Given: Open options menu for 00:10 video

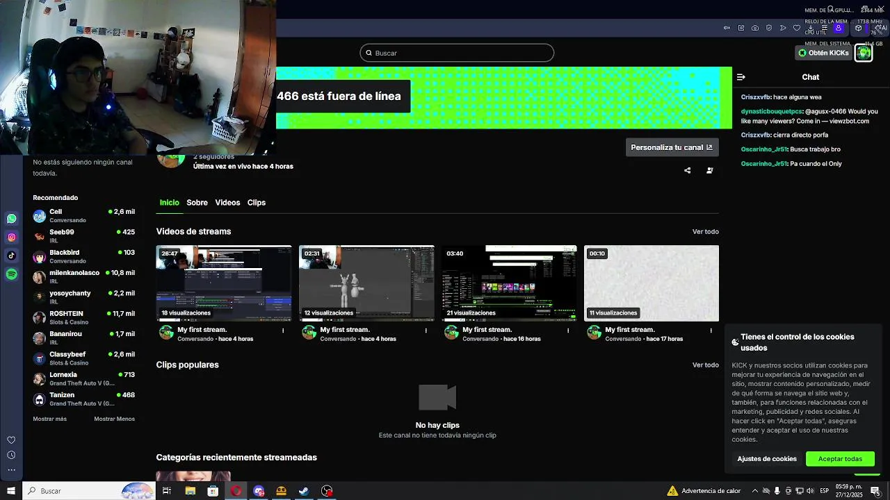Looking at the screenshot, I should (x=711, y=331).
